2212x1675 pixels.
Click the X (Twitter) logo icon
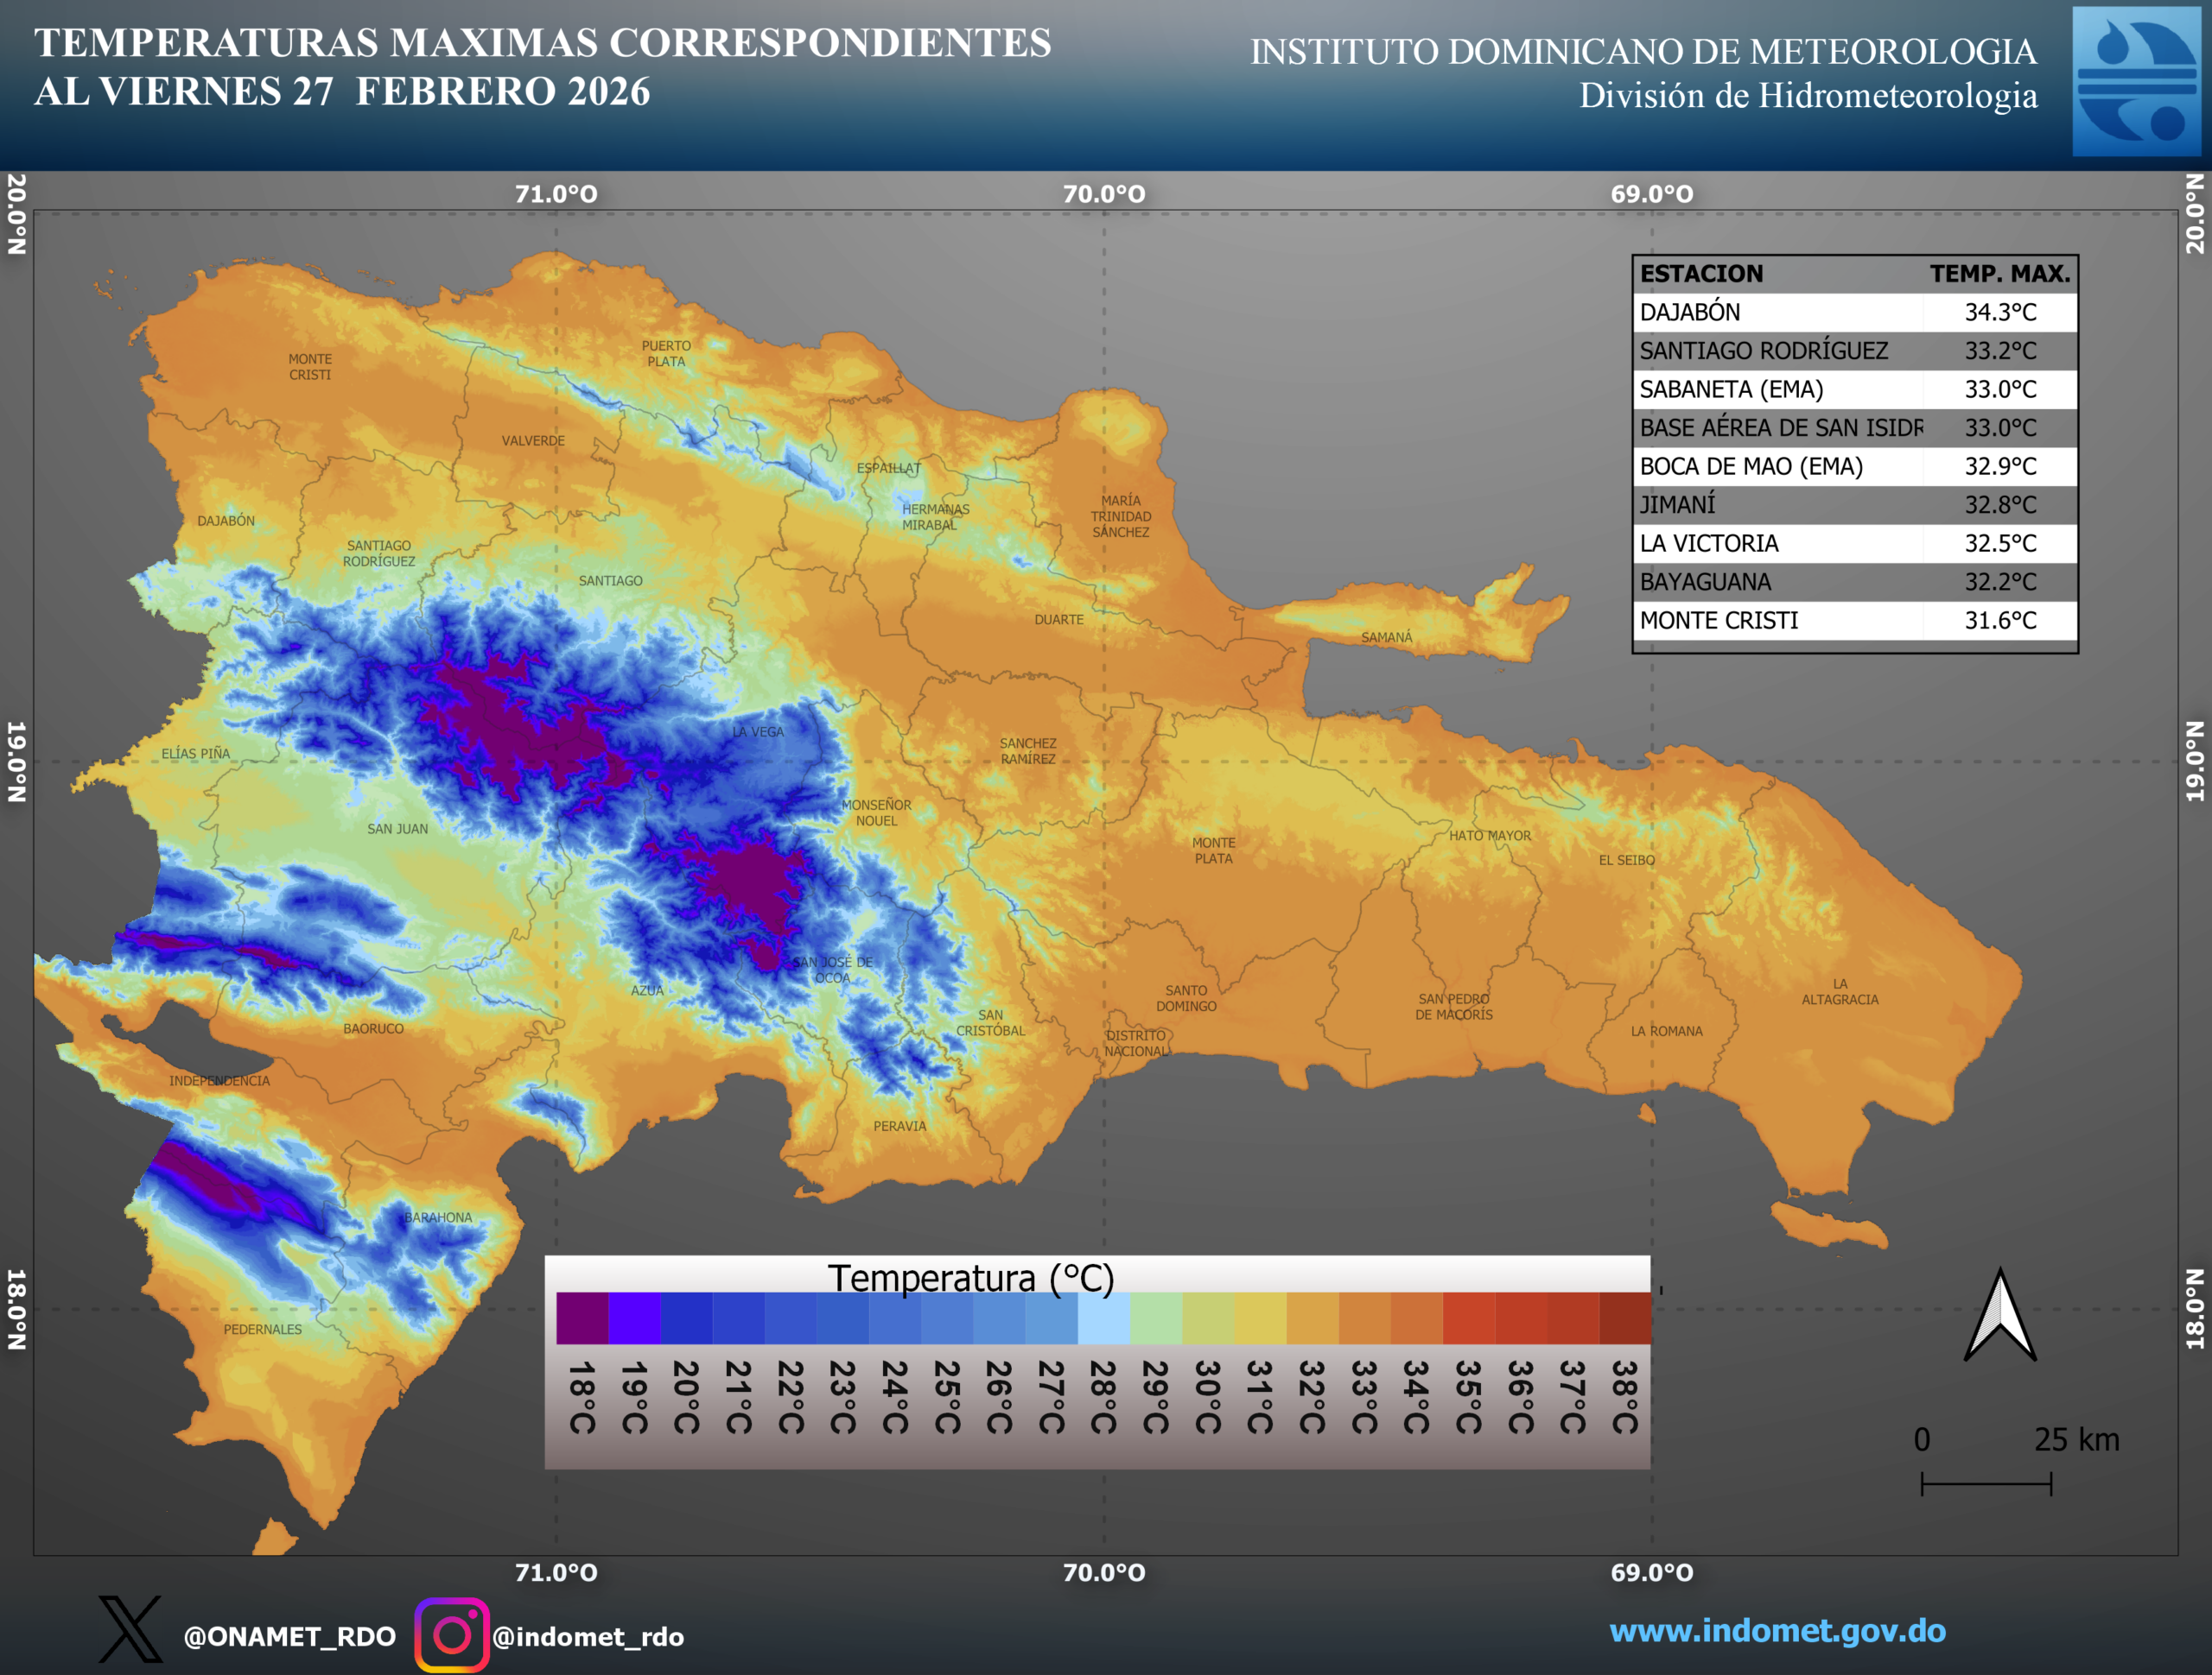point(130,1630)
